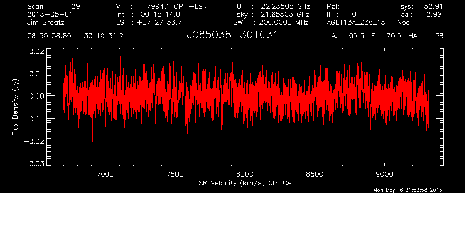
Task: Click the azimuth value 109.5
Action: click(x=354, y=36)
